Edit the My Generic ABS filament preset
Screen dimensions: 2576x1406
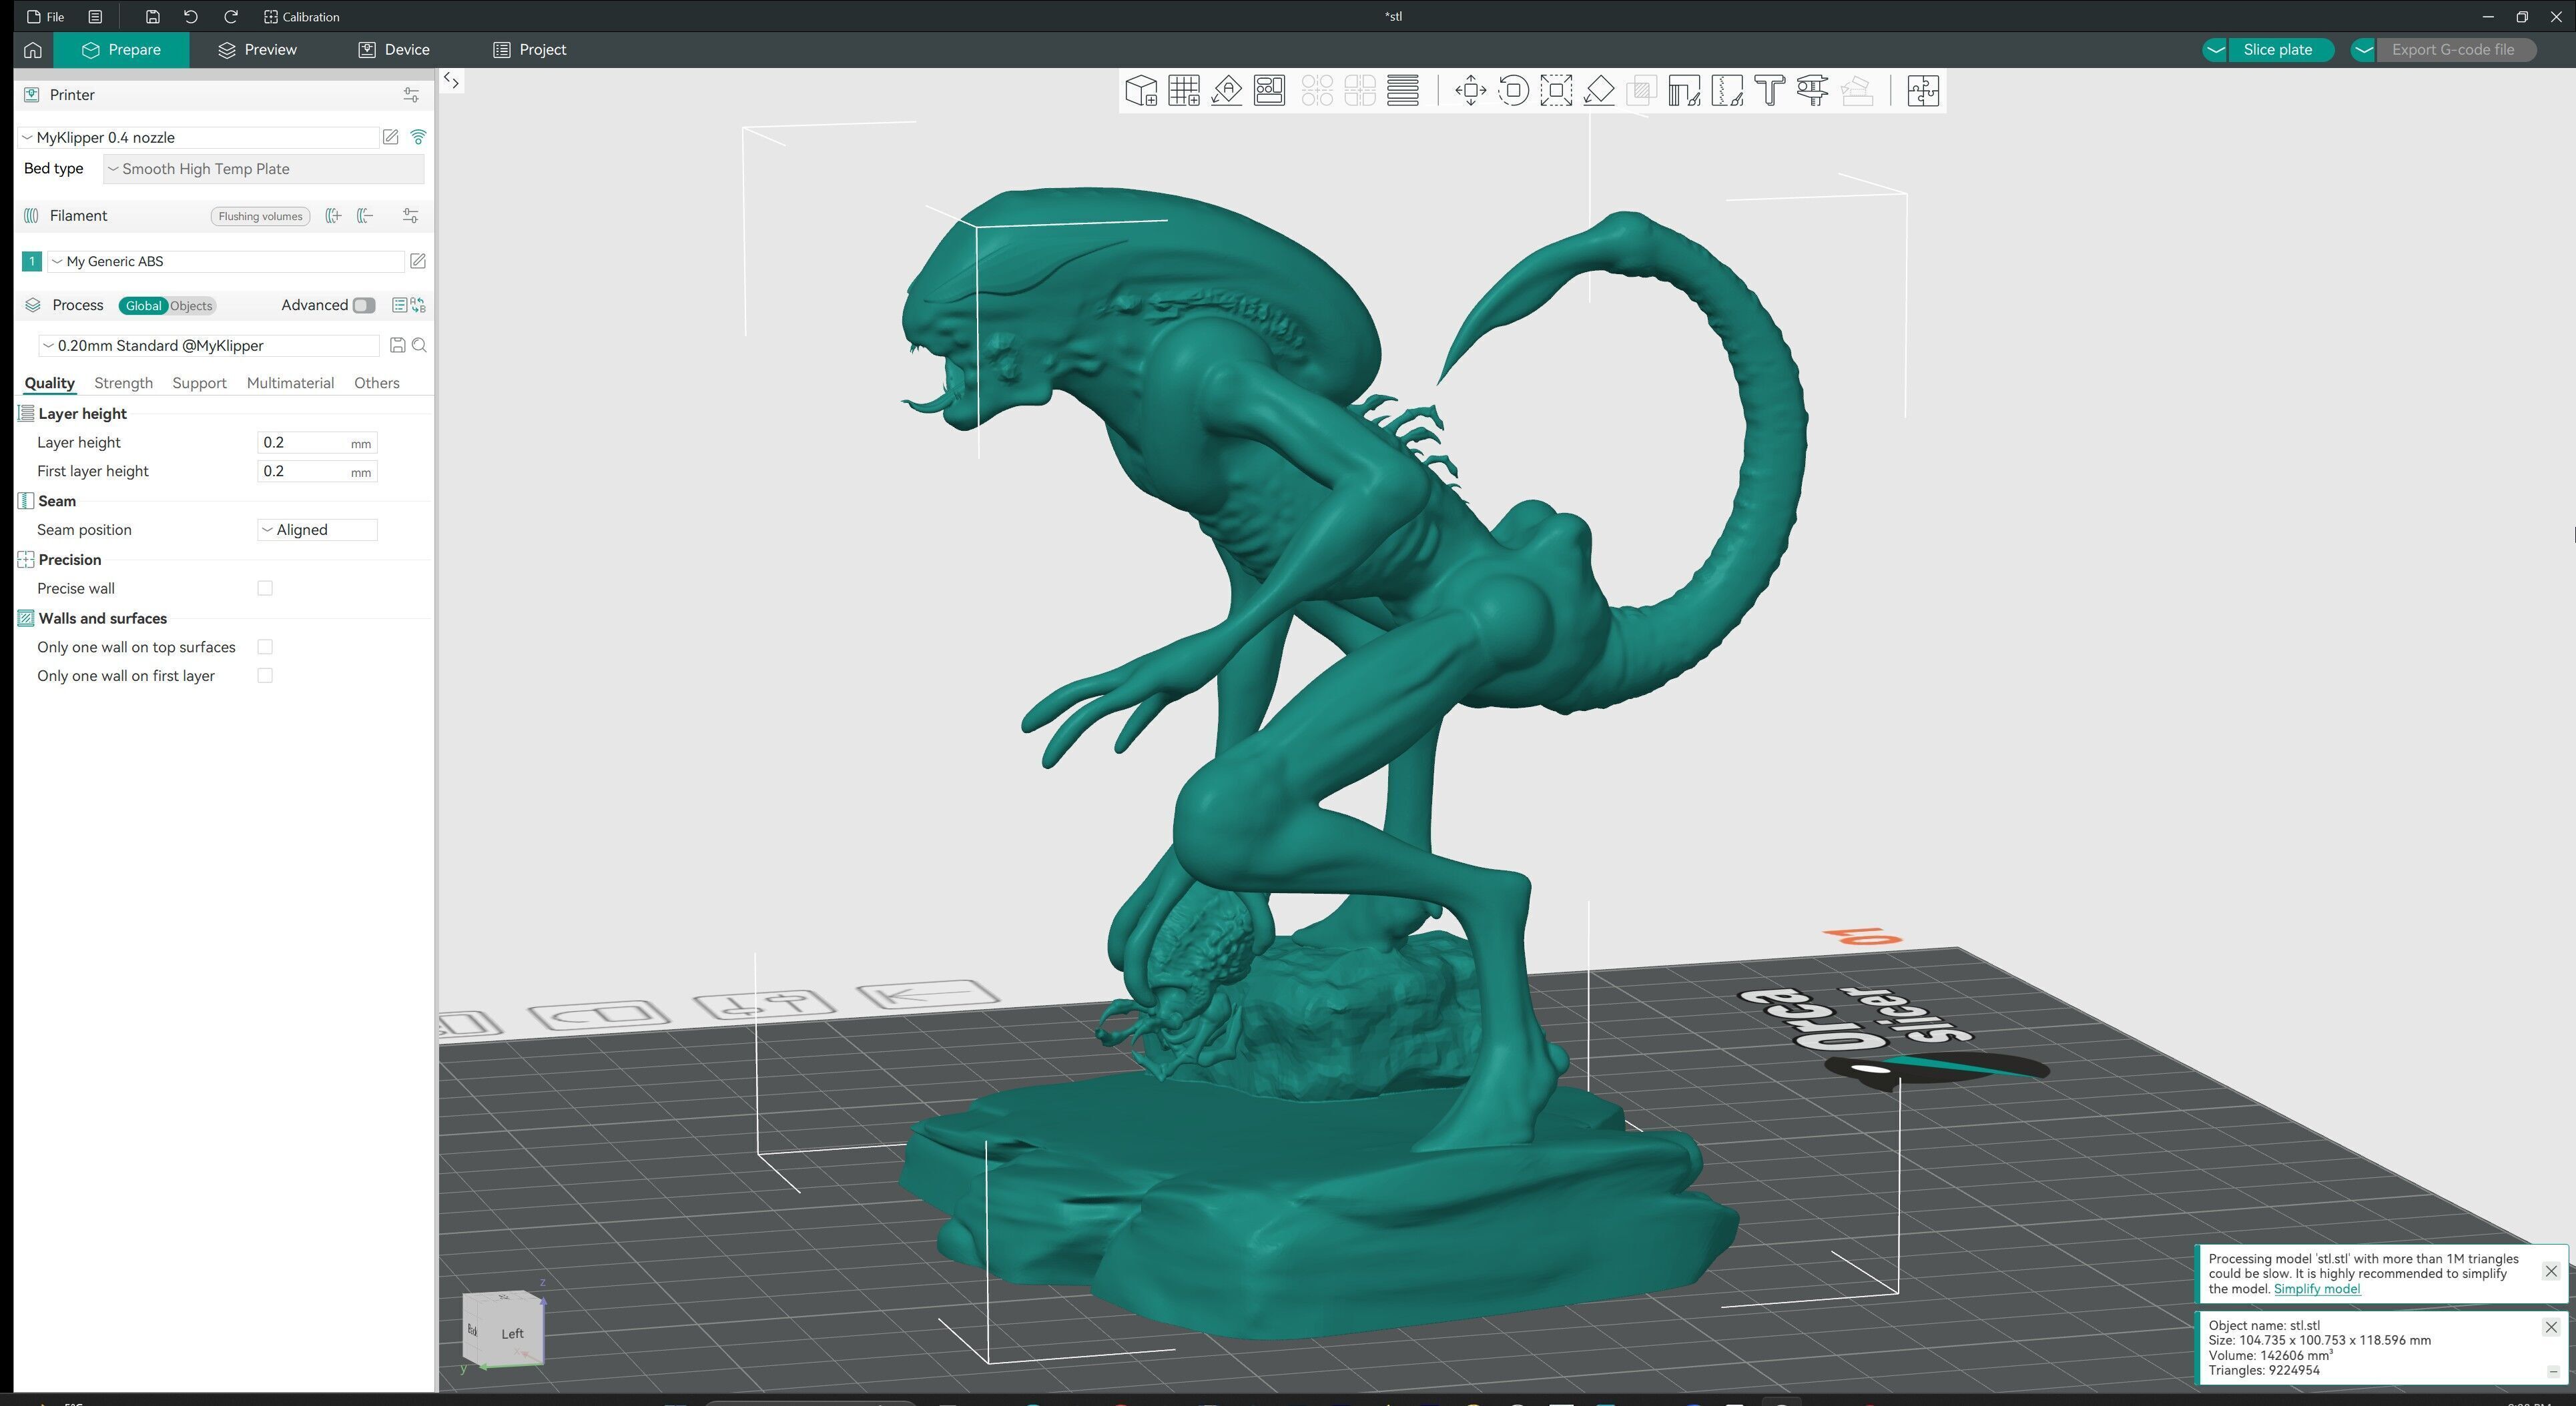(x=418, y=262)
